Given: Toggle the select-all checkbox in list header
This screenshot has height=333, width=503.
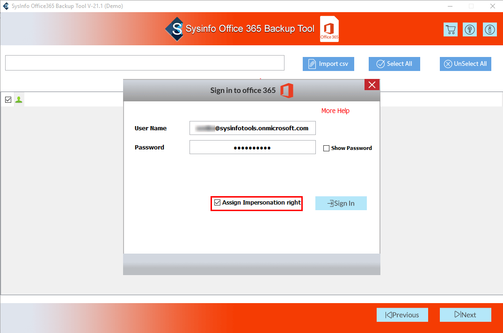Looking at the screenshot, I should [8, 100].
